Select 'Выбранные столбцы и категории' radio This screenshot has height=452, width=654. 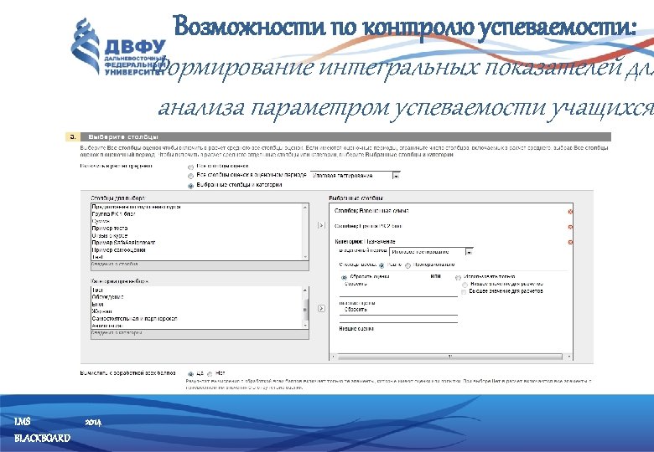click(x=190, y=186)
